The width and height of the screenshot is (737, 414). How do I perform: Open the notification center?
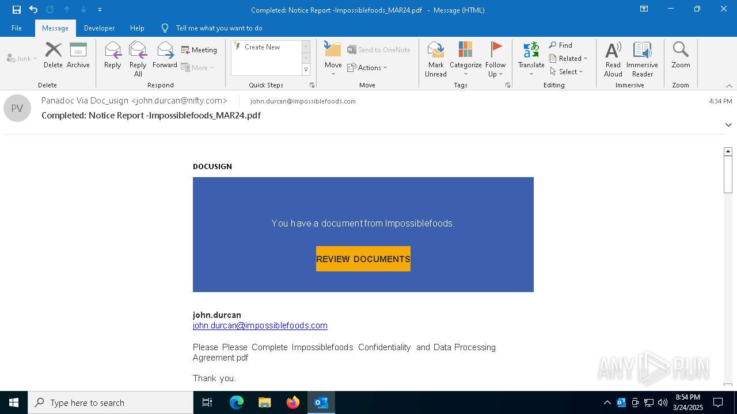pyautogui.click(x=718, y=402)
